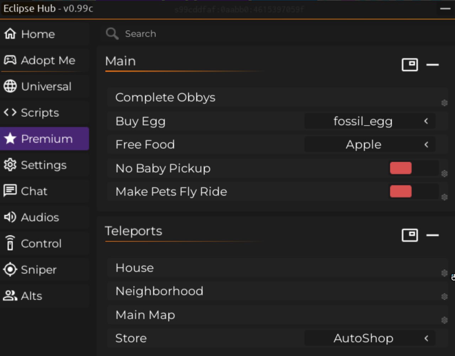Expand Free Food options via arrow chevron
The height and width of the screenshot is (356, 455).
point(426,145)
